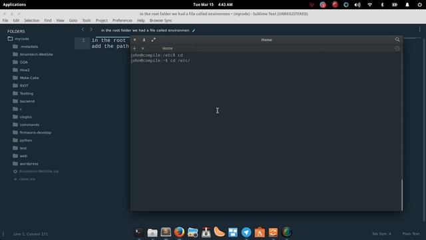
Task: Open the Wi-Fi network indicator
Action: click(x=370, y=5)
